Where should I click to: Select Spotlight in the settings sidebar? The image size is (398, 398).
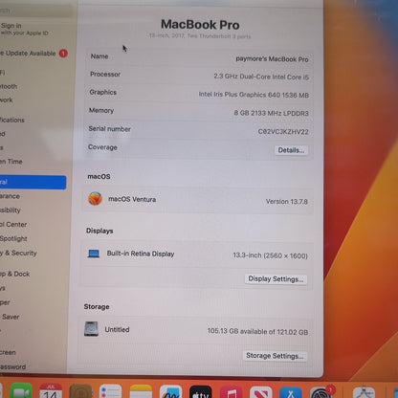13,238
